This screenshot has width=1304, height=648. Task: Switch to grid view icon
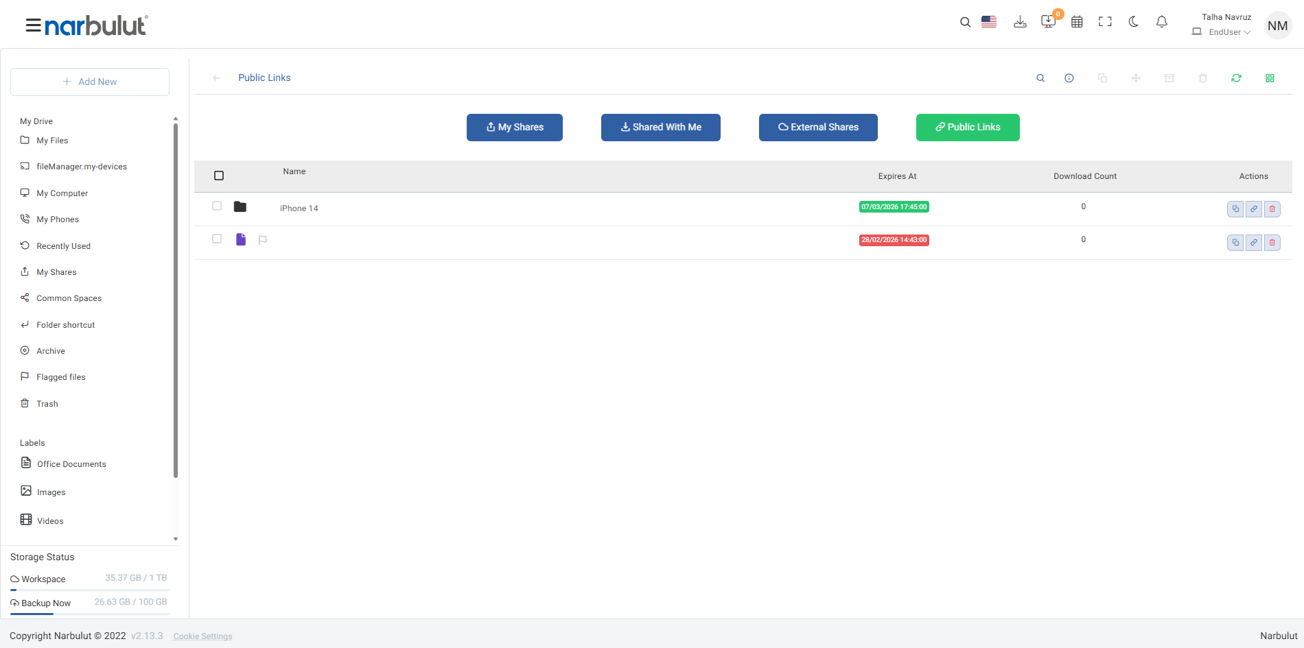pyautogui.click(x=1270, y=78)
